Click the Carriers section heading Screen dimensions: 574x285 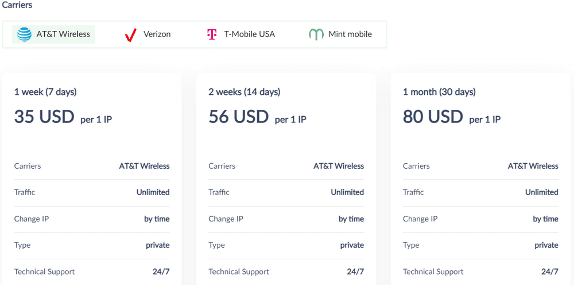pyautogui.click(x=17, y=5)
